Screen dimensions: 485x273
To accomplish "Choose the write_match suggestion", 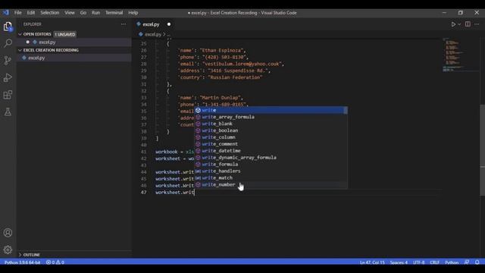I will click(x=269, y=178).
